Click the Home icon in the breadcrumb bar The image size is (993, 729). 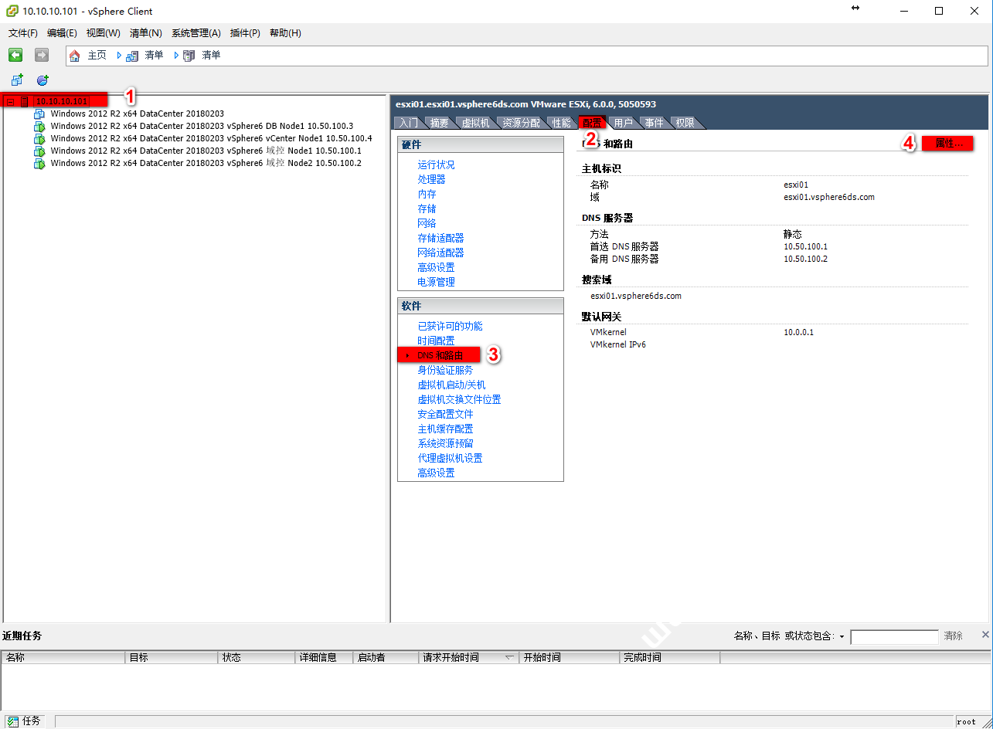pyautogui.click(x=75, y=56)
